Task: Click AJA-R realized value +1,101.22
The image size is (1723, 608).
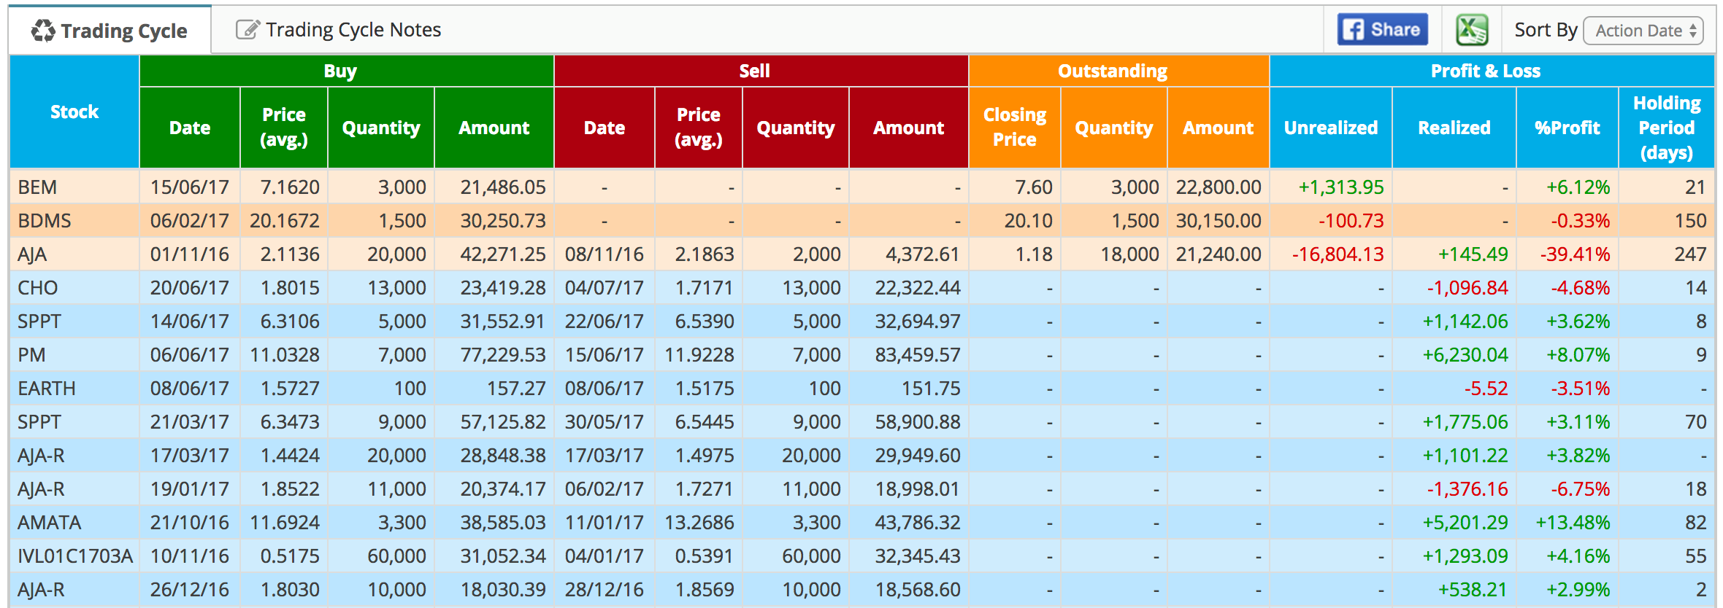Action: [1465, 456]
